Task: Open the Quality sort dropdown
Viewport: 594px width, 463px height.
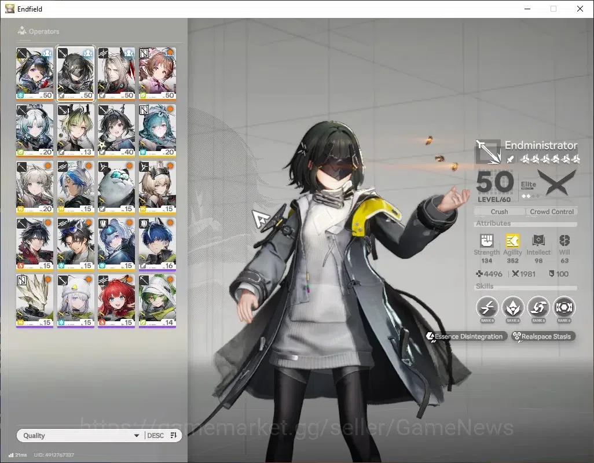Action: pos(80,435)
